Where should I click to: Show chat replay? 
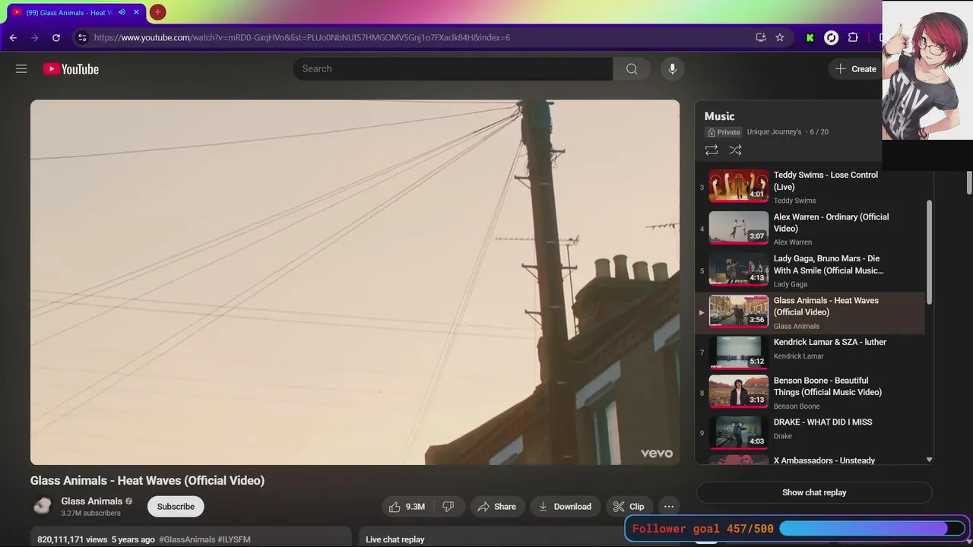pos(814,492)
